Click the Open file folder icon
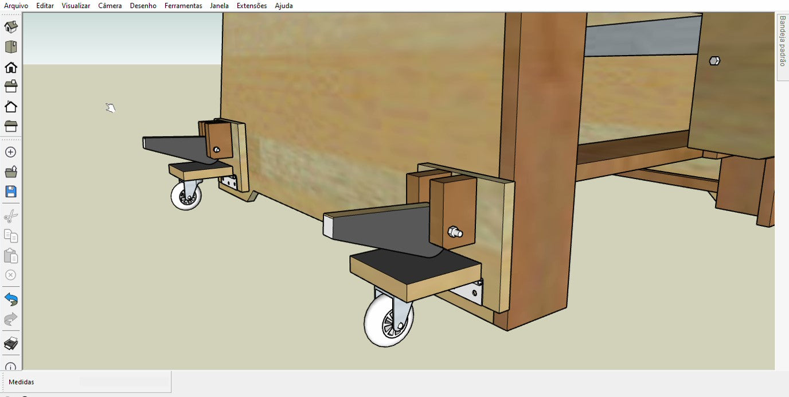789x397 pixels. [11, 172]
